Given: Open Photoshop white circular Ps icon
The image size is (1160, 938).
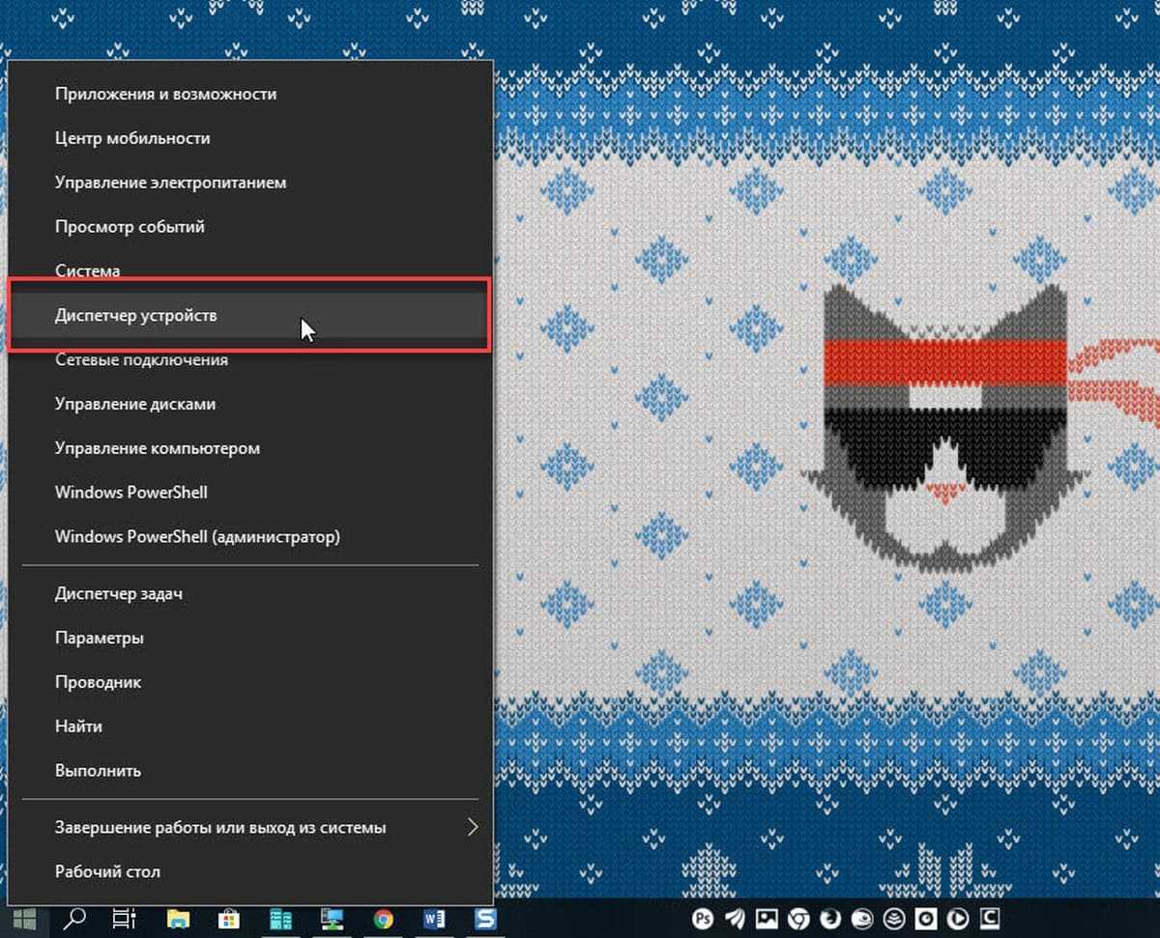Looking at the screenshot, I should 703,919.
